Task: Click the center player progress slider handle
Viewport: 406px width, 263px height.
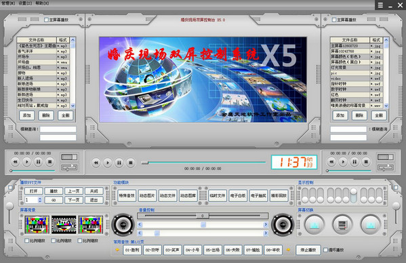Action: (145, 163)
